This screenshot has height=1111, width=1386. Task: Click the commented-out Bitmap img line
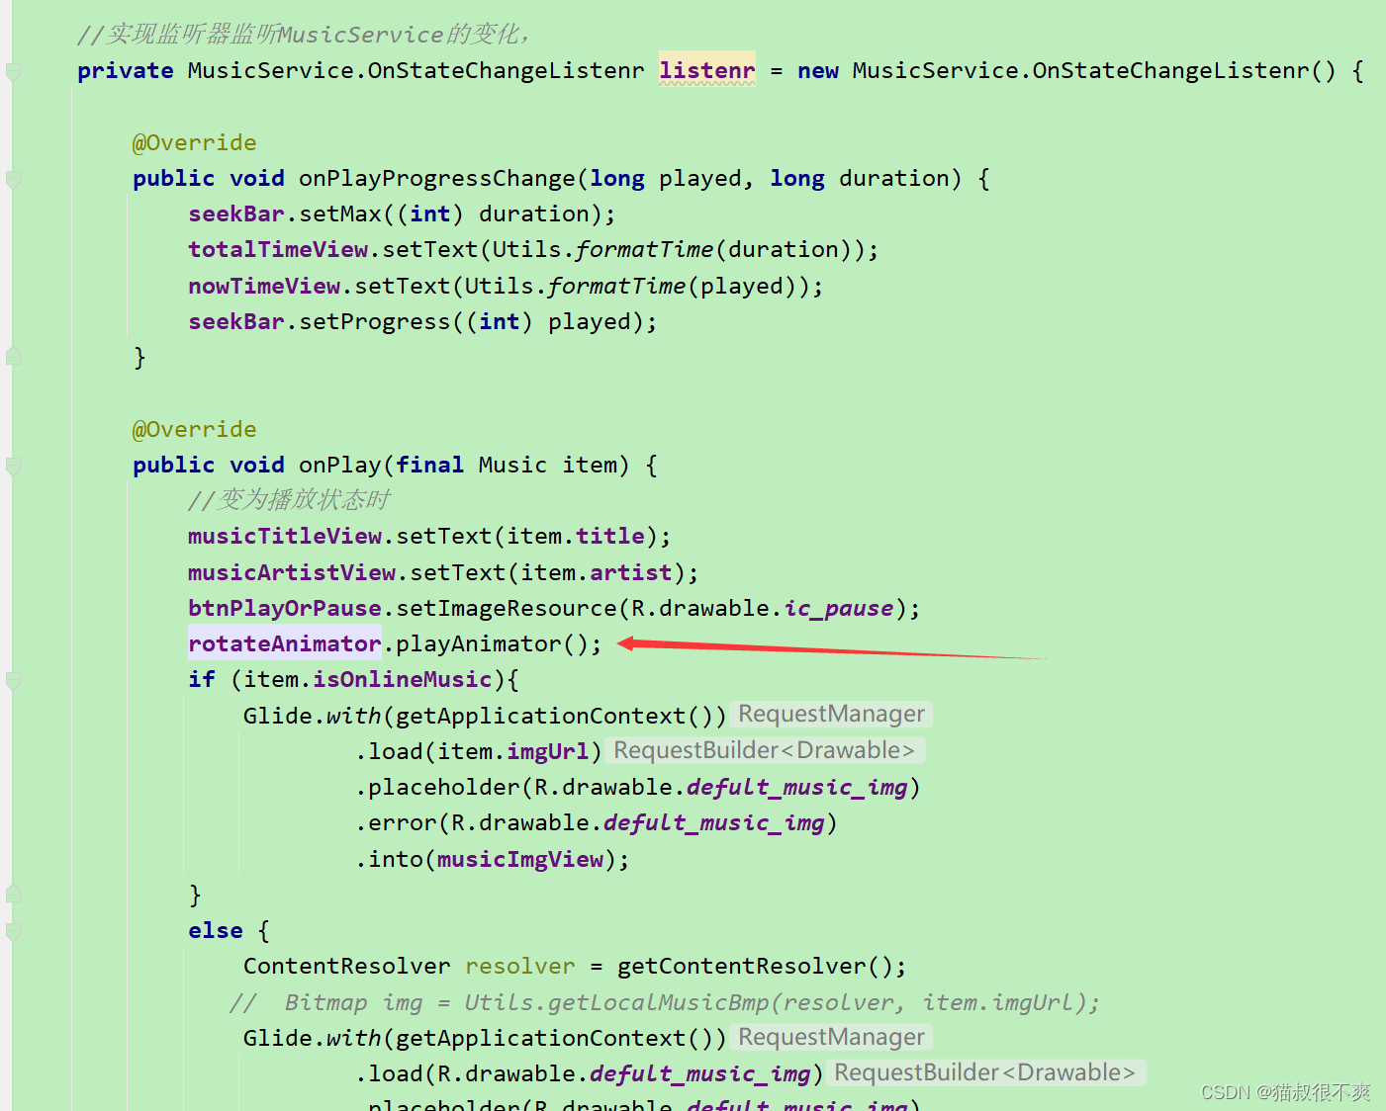(x=664, y=1003)
